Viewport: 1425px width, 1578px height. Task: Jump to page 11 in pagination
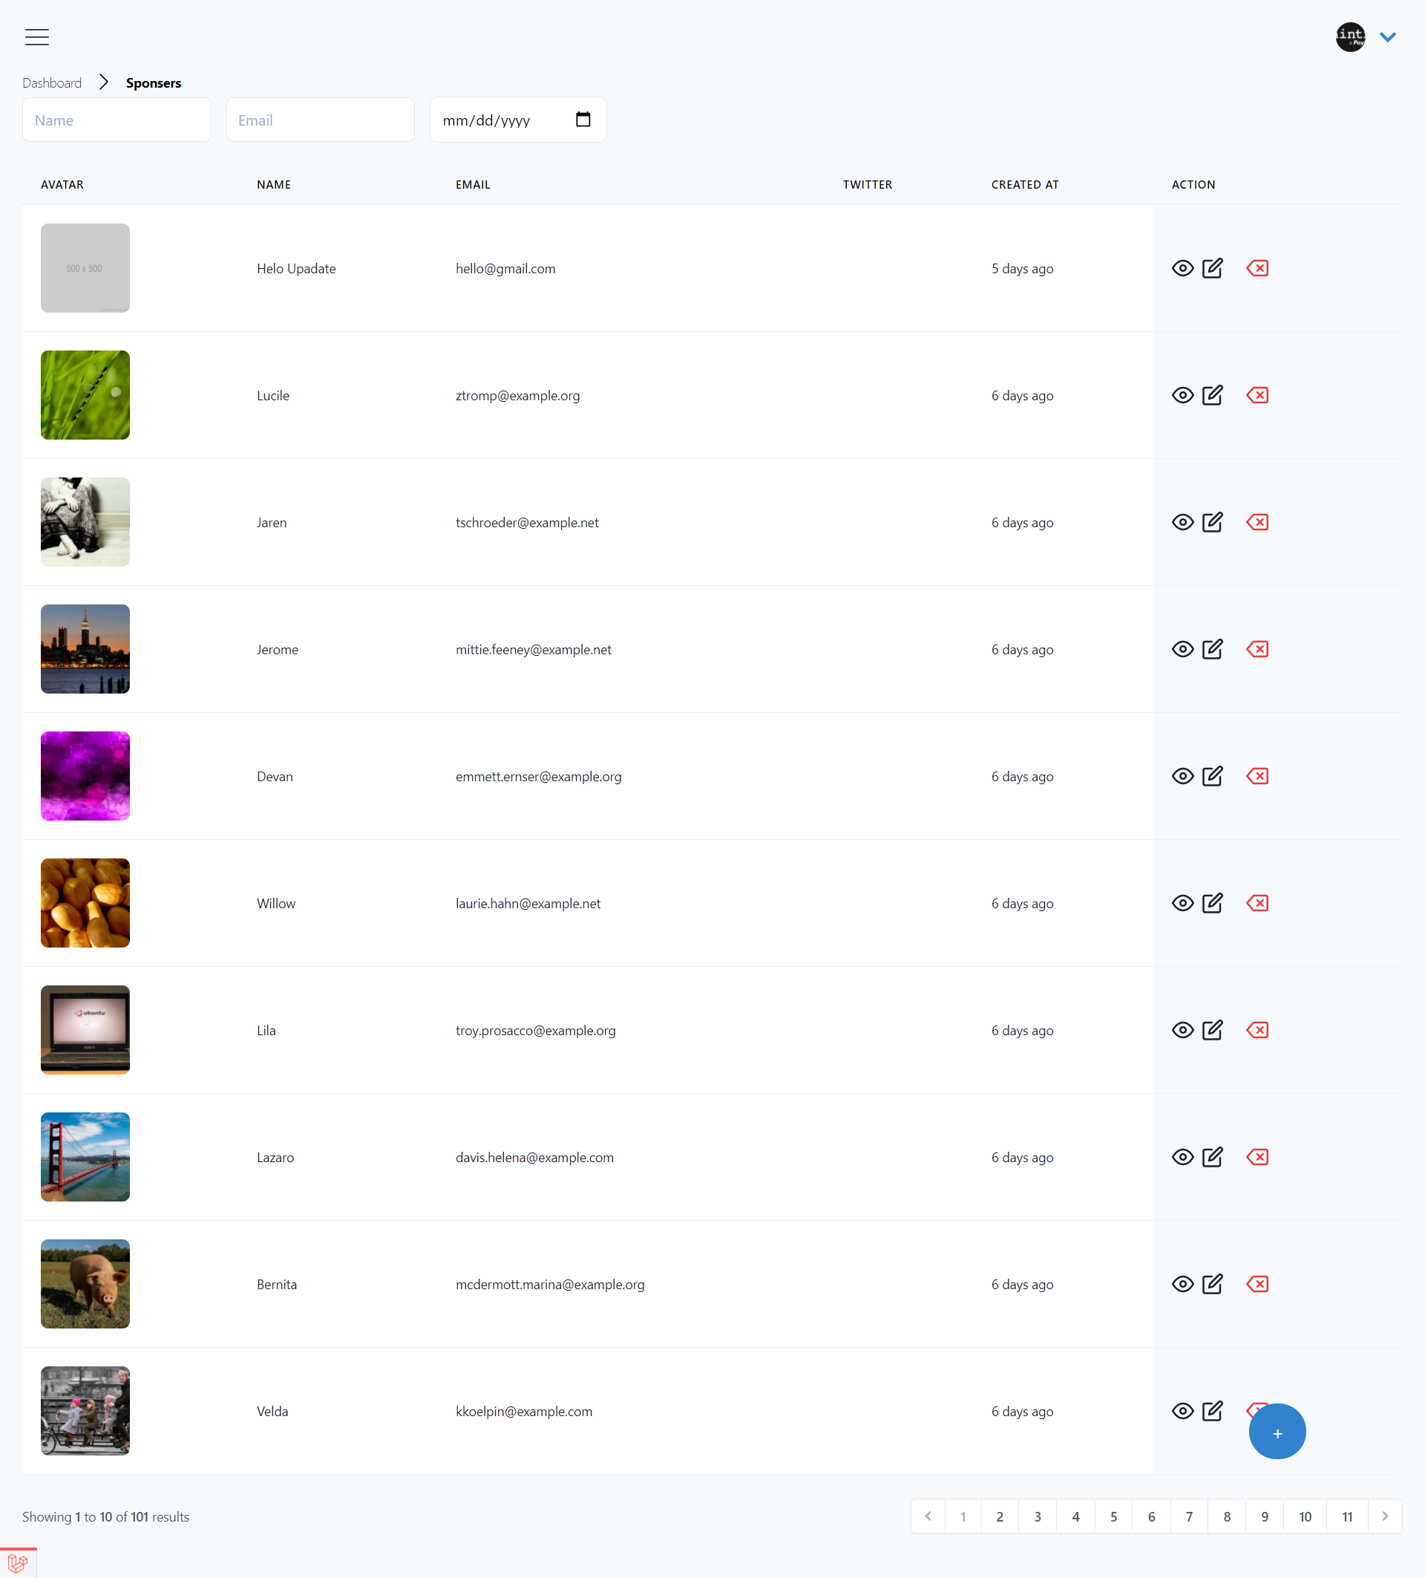pyautogui.click(x=1347, y=1516)
